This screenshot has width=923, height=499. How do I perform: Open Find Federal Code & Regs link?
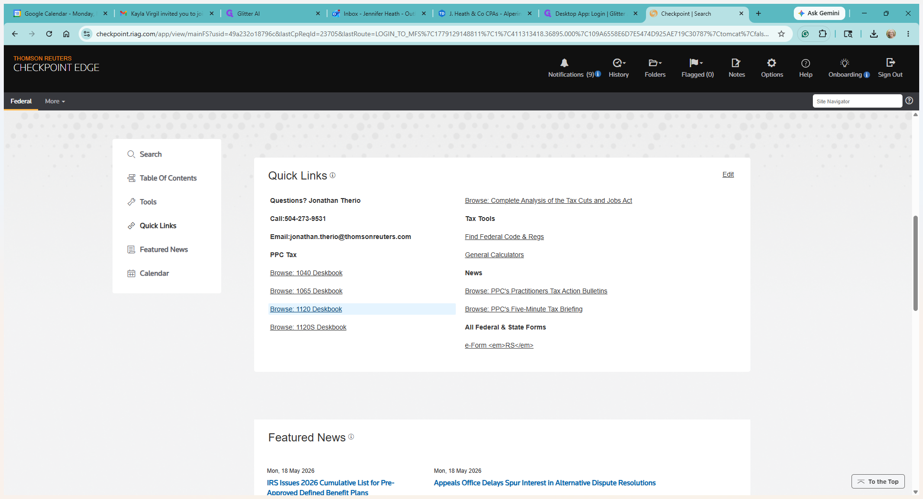504,237
